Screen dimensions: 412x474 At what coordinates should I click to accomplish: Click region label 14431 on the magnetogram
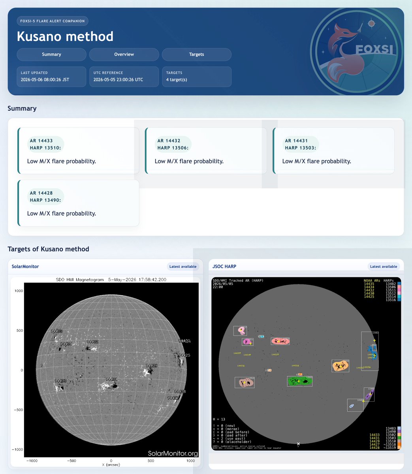pyautogui.click(x=111, y=380)
